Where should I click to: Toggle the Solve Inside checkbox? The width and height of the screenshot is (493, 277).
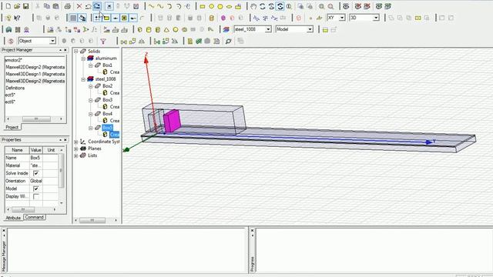click(36, 173)
